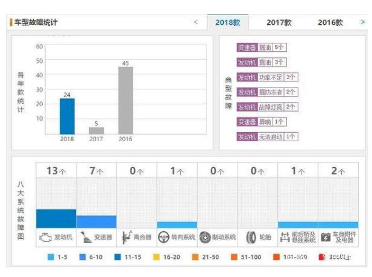
Task: Click the engine (发动机) icon
Action: pos(46,237)
